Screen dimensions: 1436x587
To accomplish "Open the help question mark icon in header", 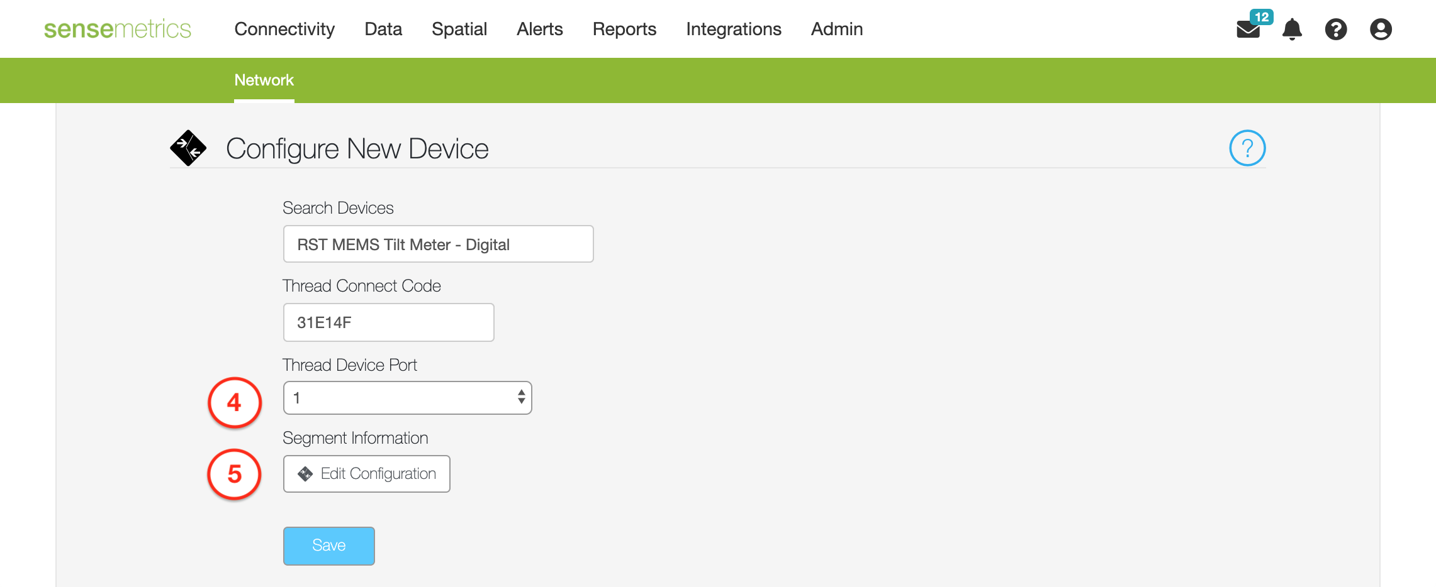I will tap(1335, 29).
